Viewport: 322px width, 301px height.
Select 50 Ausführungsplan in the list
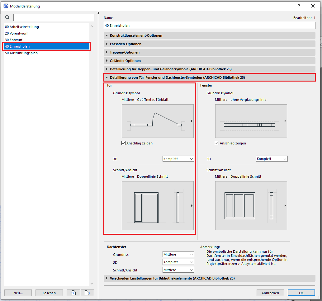(21, 53)
